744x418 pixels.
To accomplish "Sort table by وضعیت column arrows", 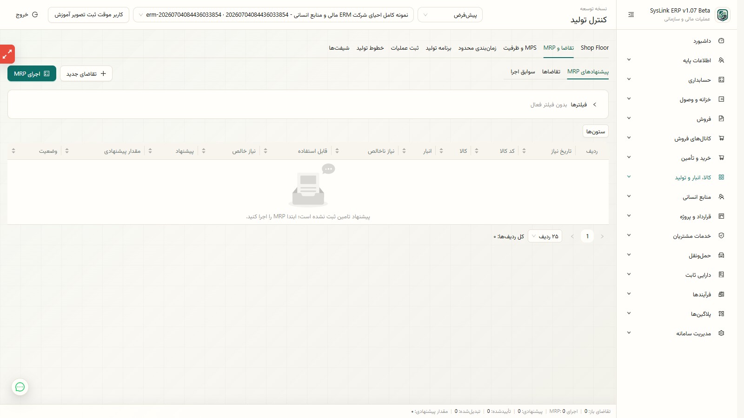I will [x=13, y=151].
